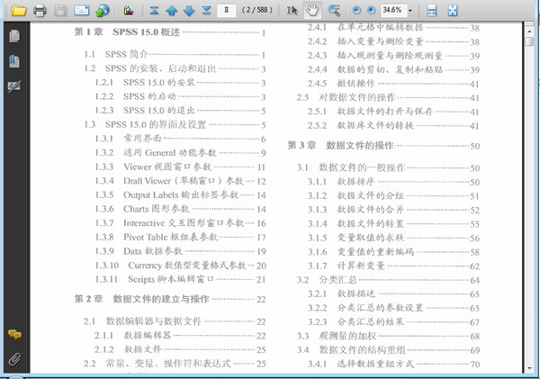Click the 34.6% zoom value field
This screenshot has height=379, width=540.
pyautogui.click(x=393, y=10)
